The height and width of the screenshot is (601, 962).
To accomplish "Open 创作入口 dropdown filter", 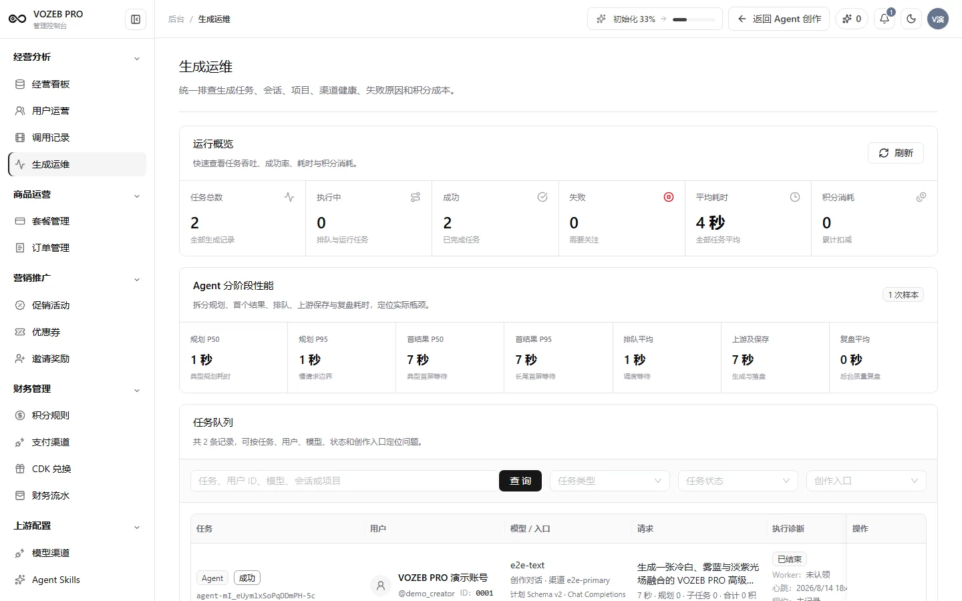I will point(866,481).
